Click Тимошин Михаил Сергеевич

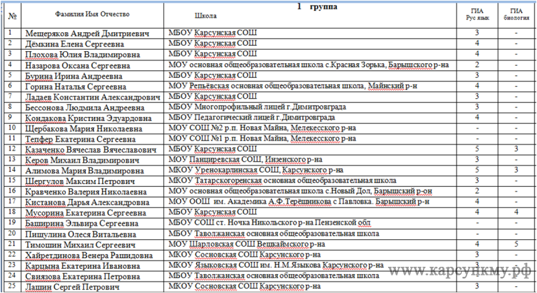pyautogui.click(x=80, y=245)
